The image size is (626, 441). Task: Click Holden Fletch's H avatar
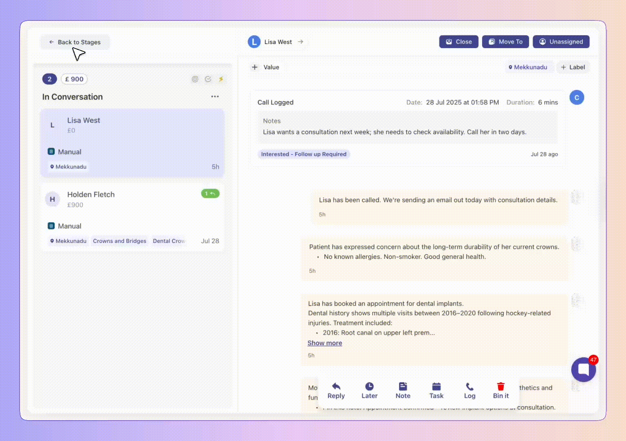tap(52, 199)
